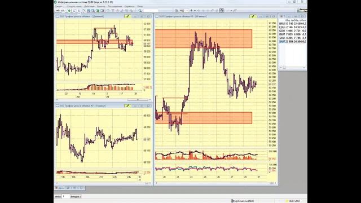Select the crosshair cursor tool in toolbar
361x203 pixels.
[191, 11]
